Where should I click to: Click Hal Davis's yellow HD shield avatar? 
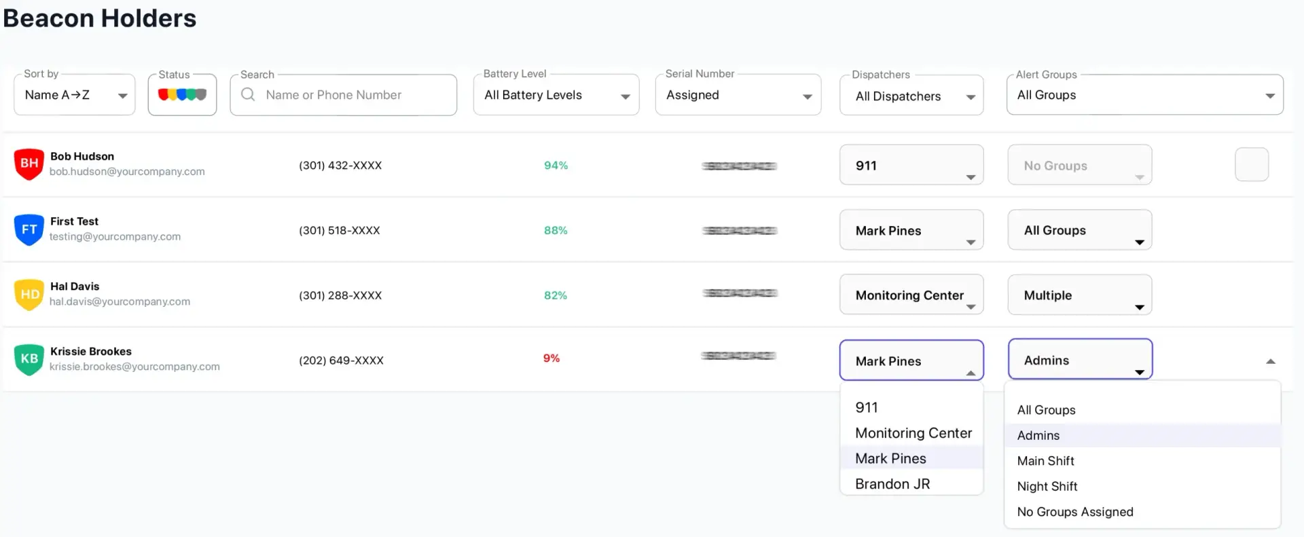29,295
